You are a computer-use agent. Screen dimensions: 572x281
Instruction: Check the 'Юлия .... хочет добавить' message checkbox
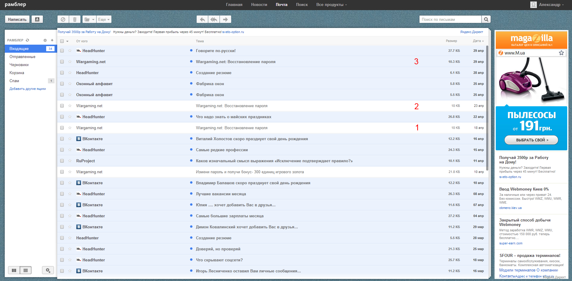click(62, 205)
